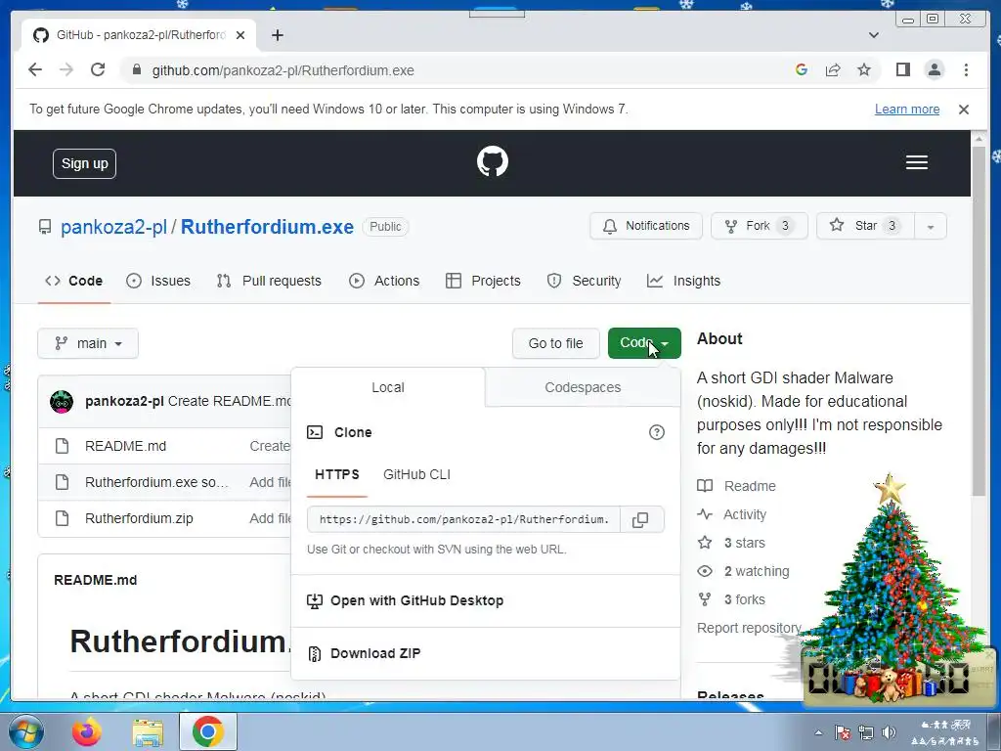Open Chrome three-dot menu
The image size is (1001, 751).
point(966,69)
